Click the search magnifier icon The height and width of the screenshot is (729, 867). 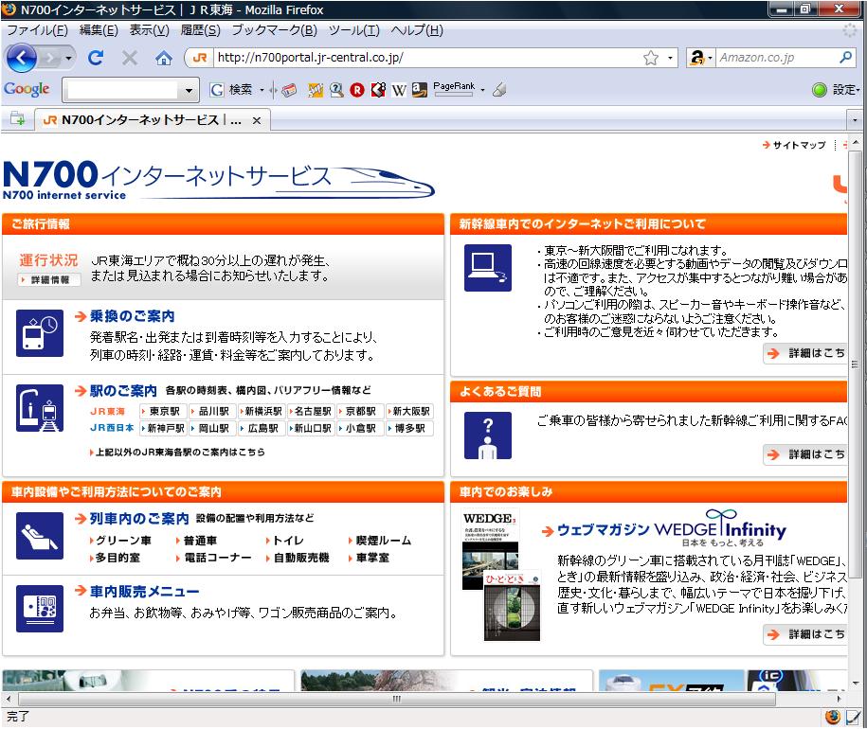pyautogui.click(x=845, y=57)
